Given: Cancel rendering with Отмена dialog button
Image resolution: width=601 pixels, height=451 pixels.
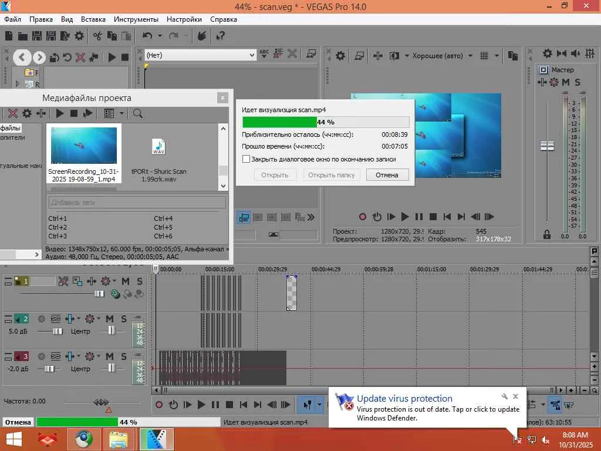Looking at the screenshot, I should (387, 175).
